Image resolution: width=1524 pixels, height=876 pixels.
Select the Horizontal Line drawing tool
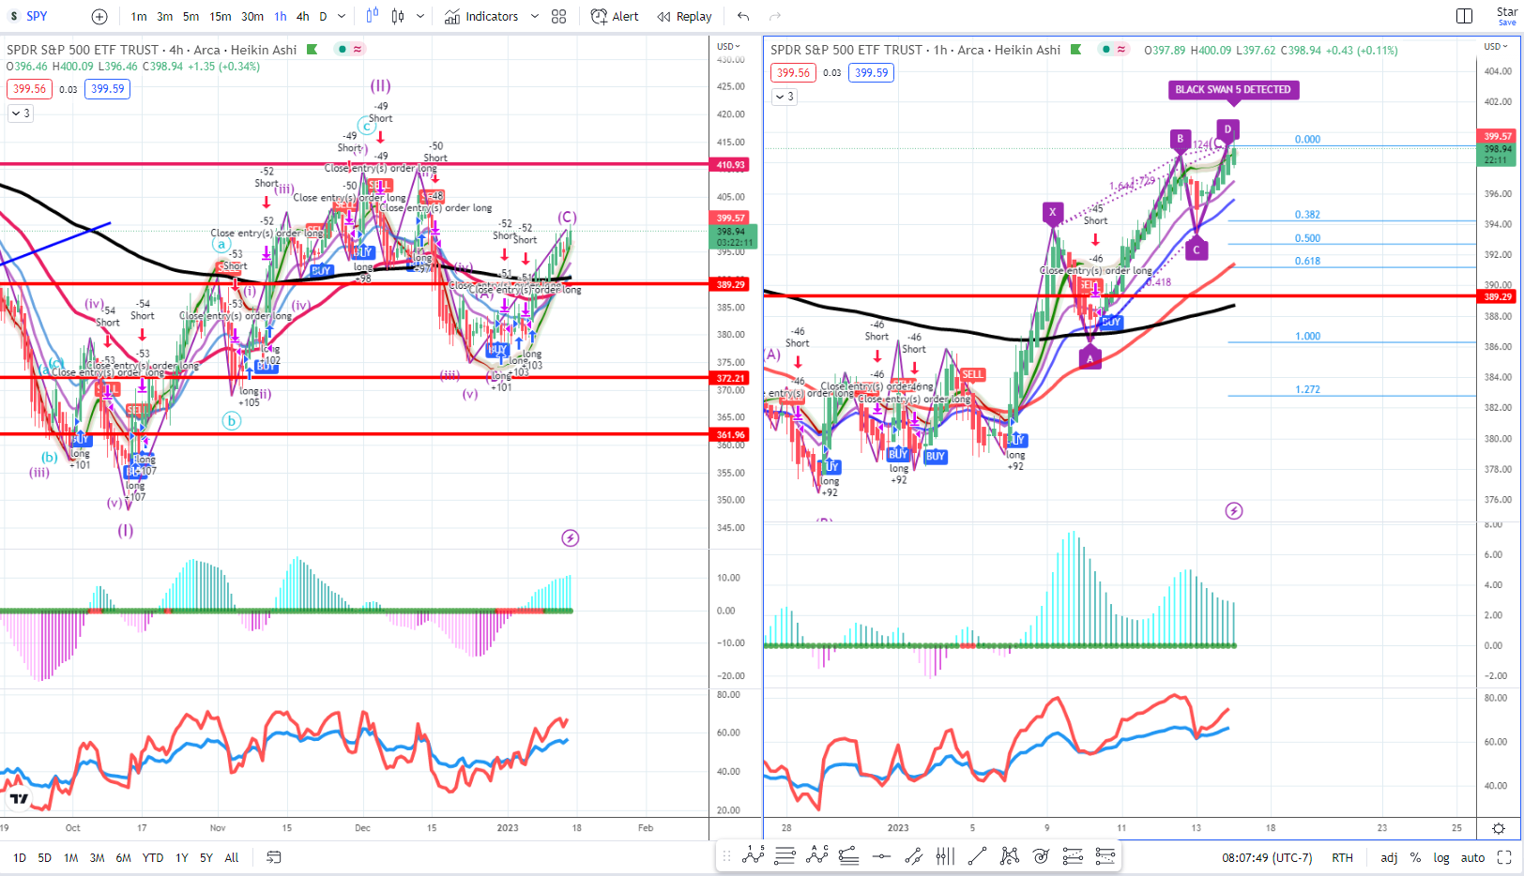(x=881, y=856)
